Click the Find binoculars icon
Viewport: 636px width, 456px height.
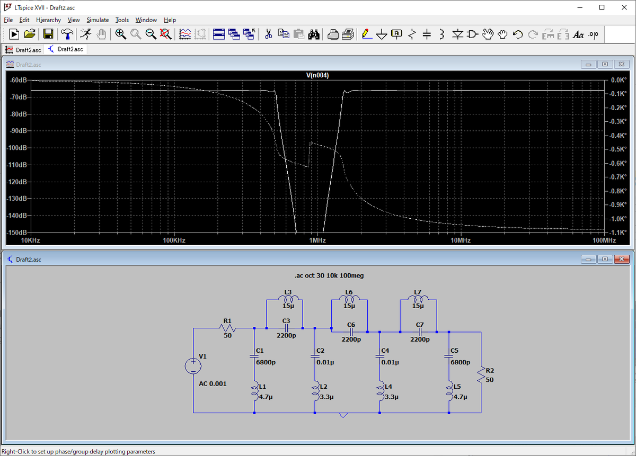[313, 34]
